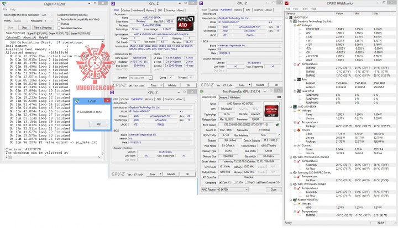Click the Powers icon under AMD A10-6800K
This screenshot has width=398, height=228.
coord(298,130)
